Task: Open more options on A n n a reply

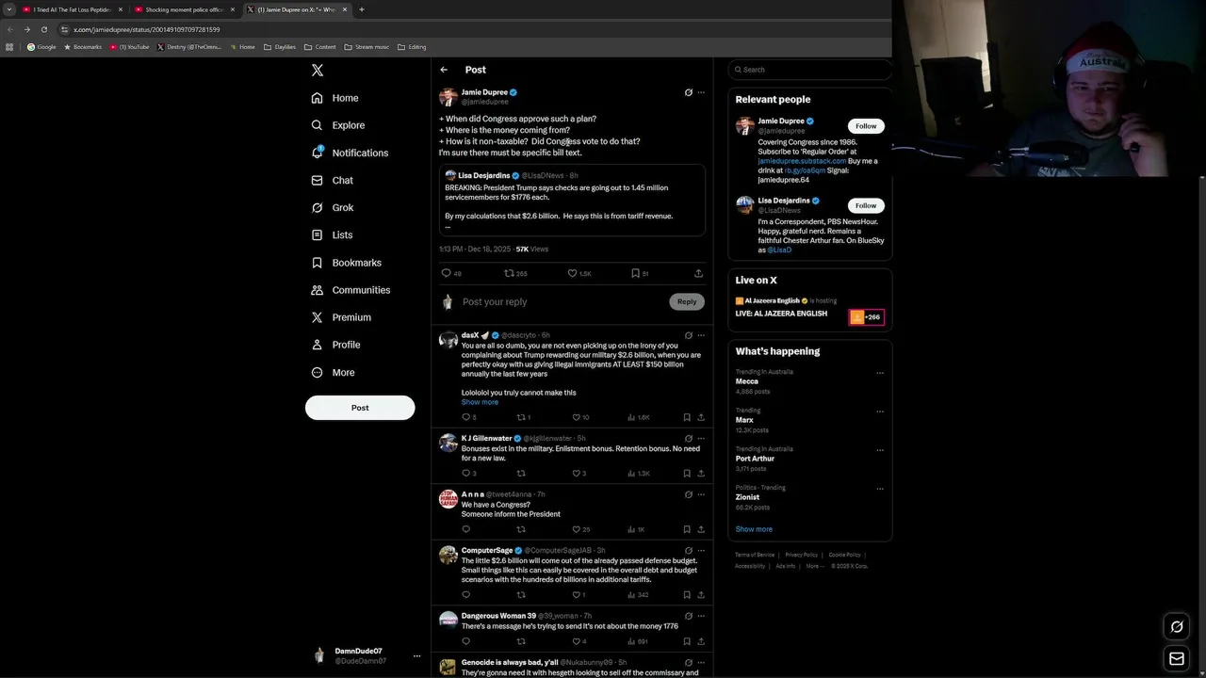Action: pos(701,494)
